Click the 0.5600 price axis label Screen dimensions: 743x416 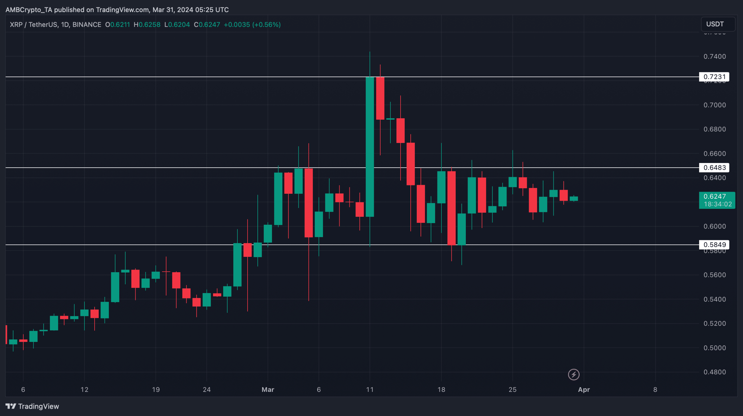pos(715,275)
